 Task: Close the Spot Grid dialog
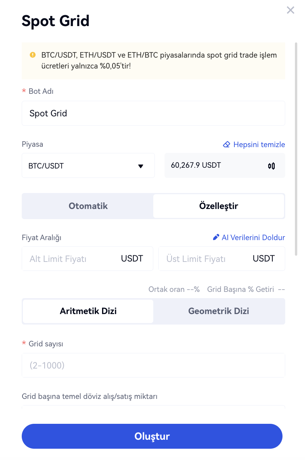click(290, 11)
